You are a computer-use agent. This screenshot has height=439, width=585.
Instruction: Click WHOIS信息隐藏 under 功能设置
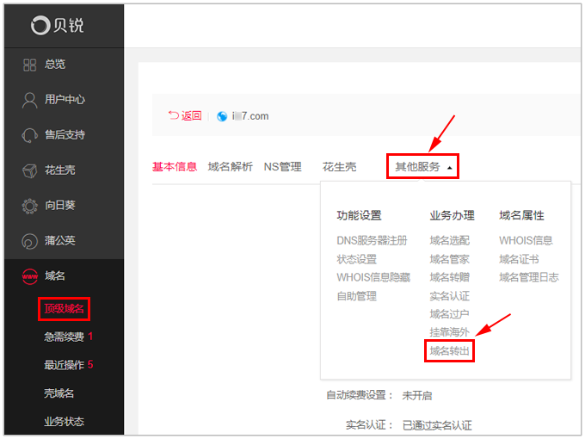373,277
